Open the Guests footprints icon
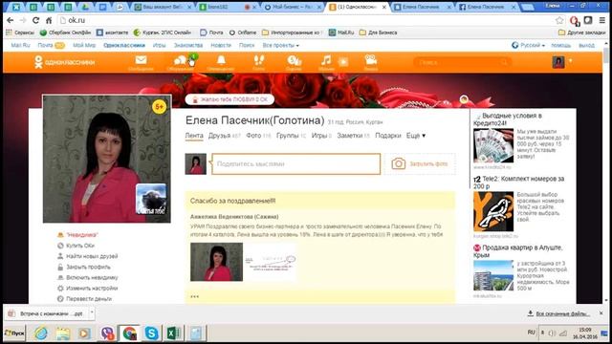 (258, 62)
